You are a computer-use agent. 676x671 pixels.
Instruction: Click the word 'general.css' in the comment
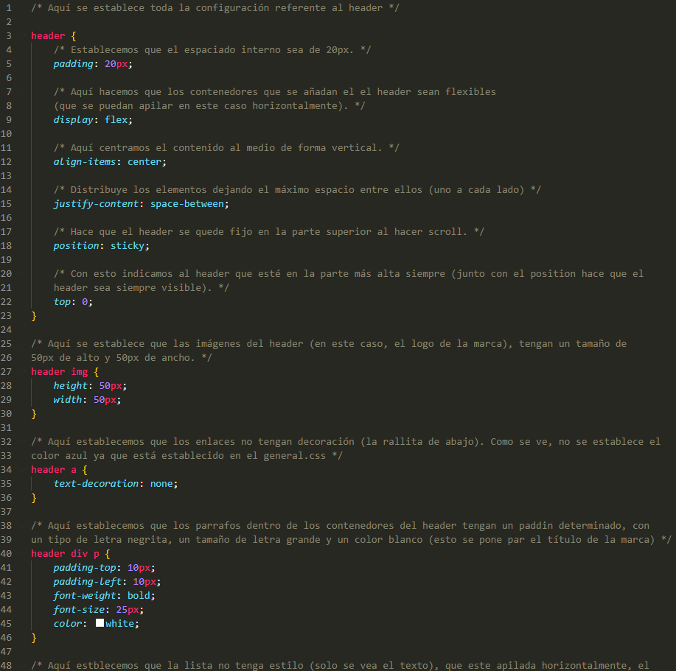point(294,456)
